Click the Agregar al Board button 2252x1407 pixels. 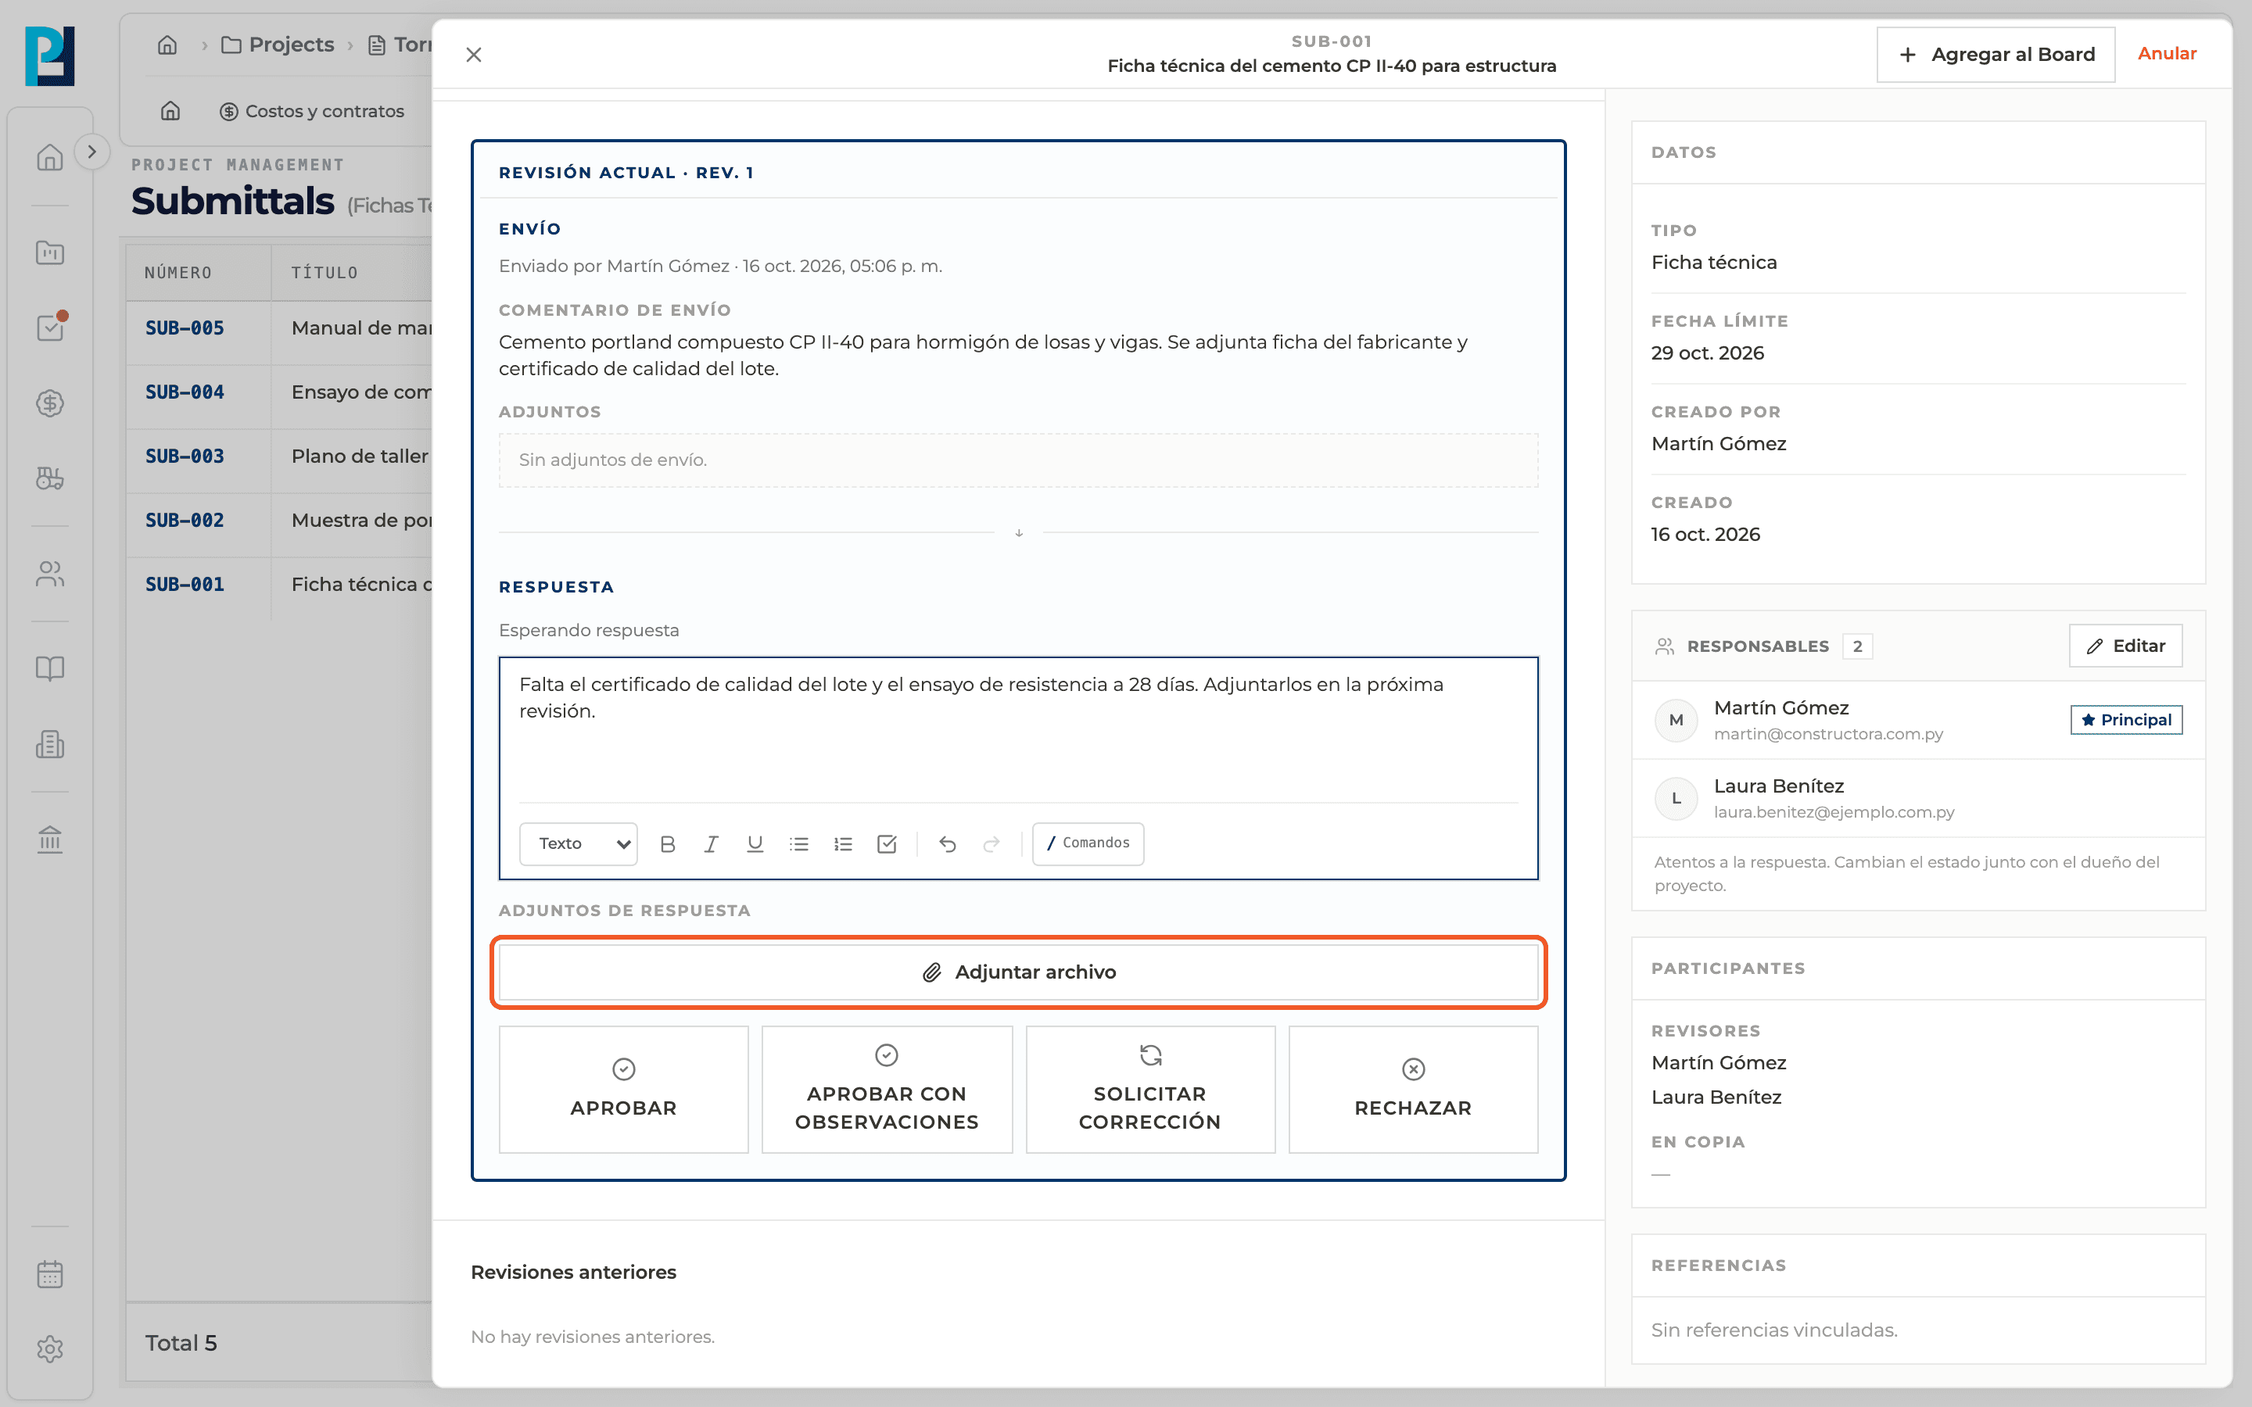pyautogui.click(x=1996, y=55)
